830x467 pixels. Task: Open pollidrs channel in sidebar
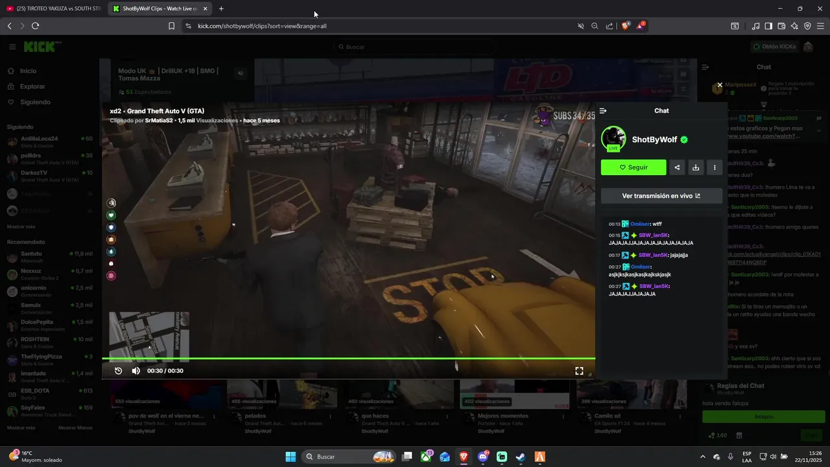point(49,159)
